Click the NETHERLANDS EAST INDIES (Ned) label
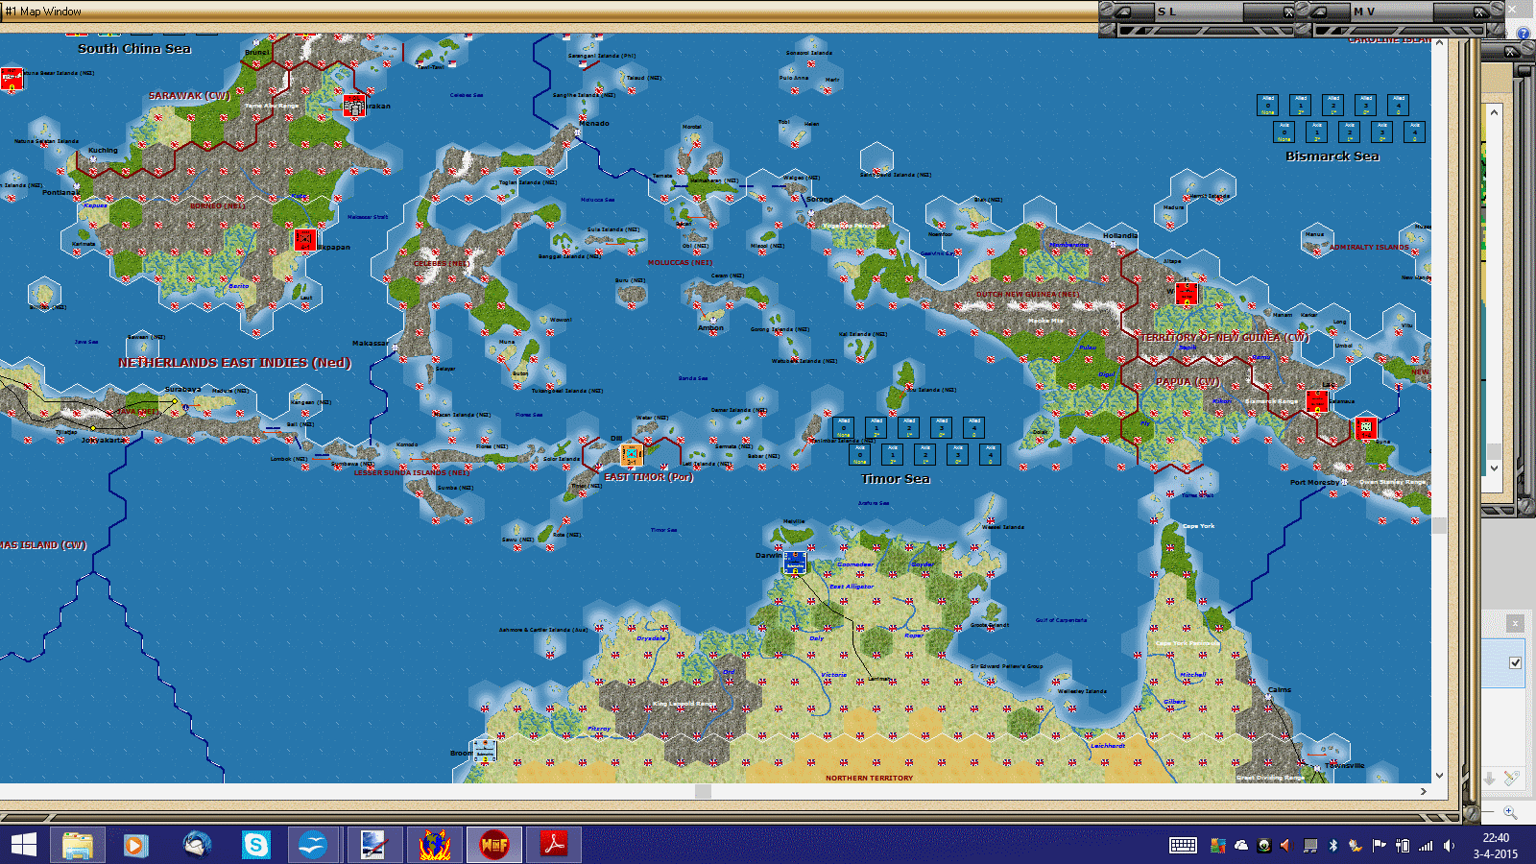This screenshot has width=1536, height=864. [x=235, y=363]
